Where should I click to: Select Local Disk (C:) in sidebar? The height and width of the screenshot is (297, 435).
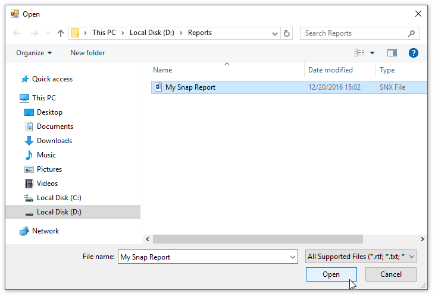(x=59, y=198)
